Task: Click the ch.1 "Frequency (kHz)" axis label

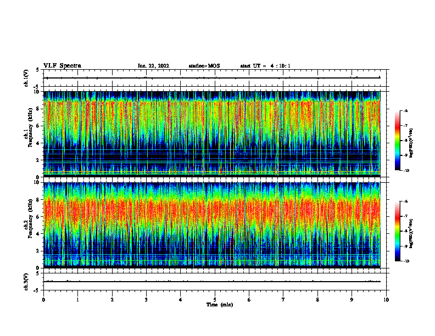Action: click(30, 127)
